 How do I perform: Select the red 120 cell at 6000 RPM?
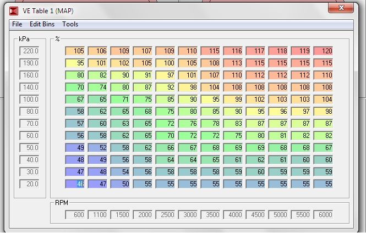323,51
